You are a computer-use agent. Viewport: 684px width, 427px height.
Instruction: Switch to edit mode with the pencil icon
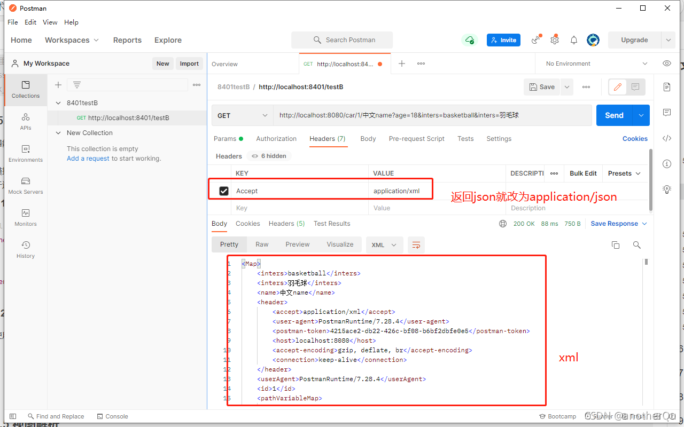618,87
